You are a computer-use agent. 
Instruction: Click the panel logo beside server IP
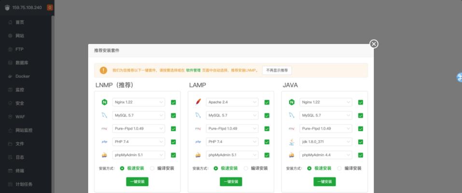tap(7, 8)
